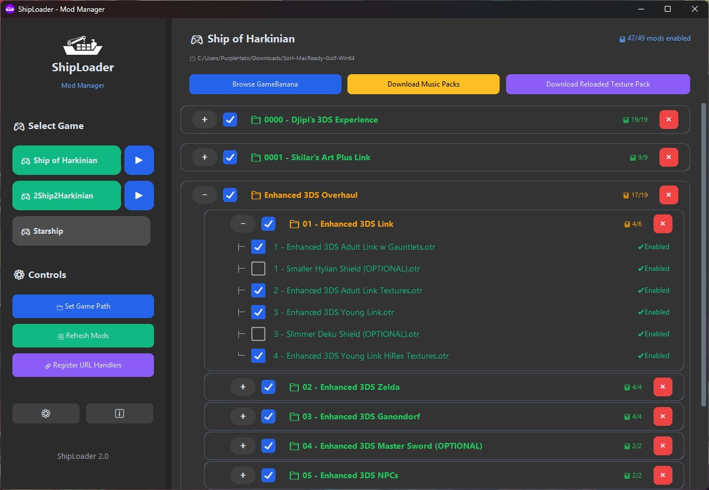Switch to the 2Ship2Harkinian game
Screen dimensions: 709x490
[66, 195]
